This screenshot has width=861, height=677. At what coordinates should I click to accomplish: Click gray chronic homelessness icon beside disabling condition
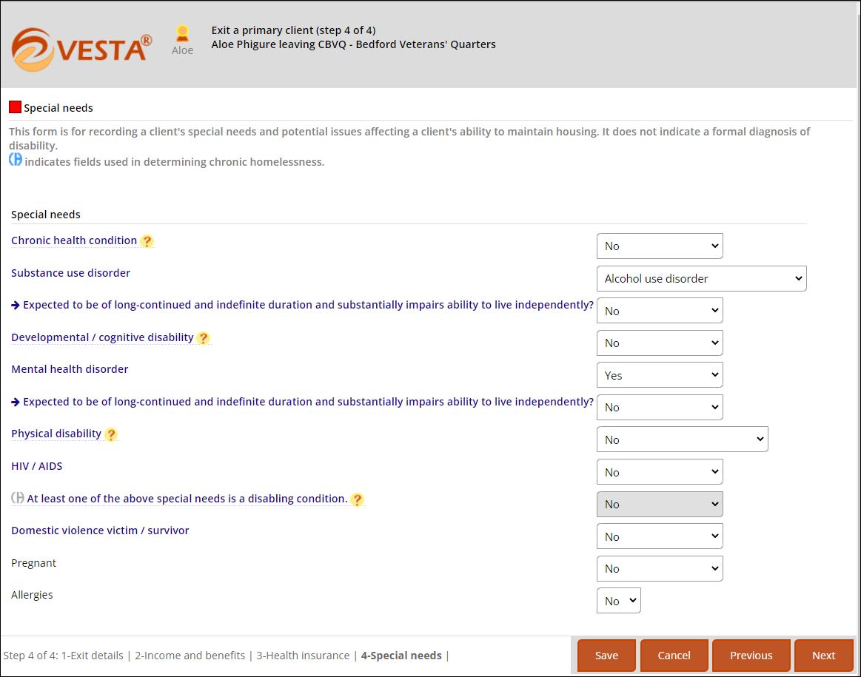point(18,498)
